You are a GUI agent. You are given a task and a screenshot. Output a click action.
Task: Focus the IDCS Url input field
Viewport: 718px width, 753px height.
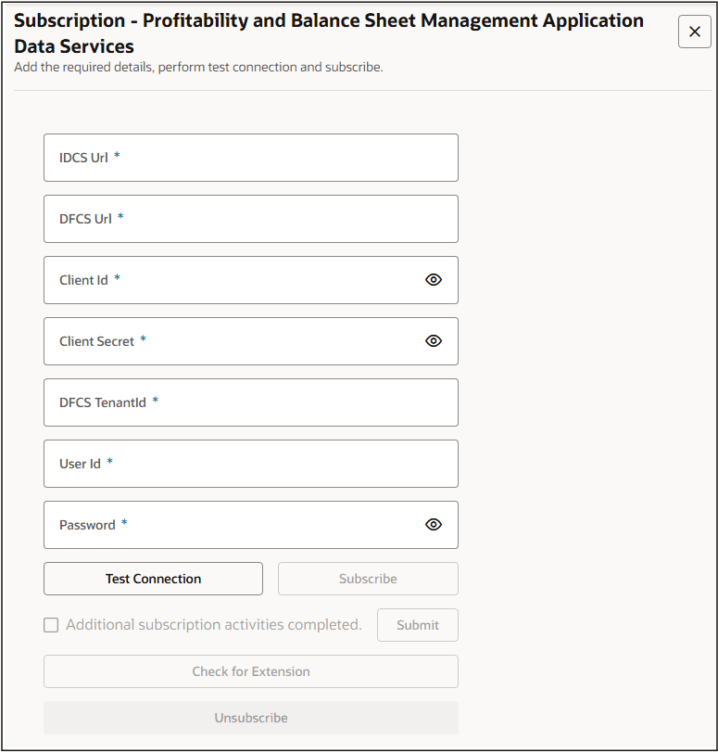[250, 158]
